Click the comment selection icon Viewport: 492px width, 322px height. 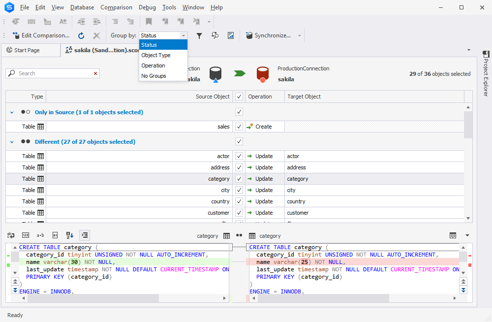115,21
